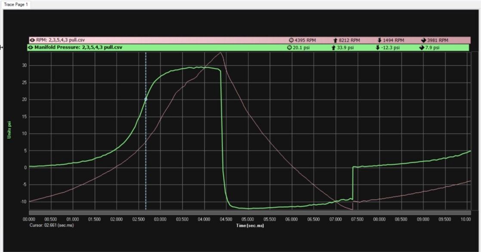Image resolution: width=481 pixels, height=252 pixels.
Task: Click Manifold Pressure average arrow icon
Action: click(422, 48)
